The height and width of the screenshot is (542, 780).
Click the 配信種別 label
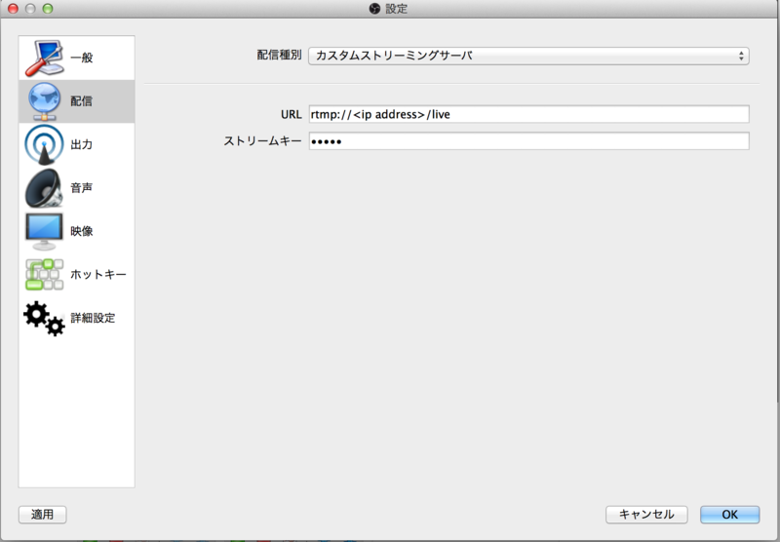(x=279, y=56)
